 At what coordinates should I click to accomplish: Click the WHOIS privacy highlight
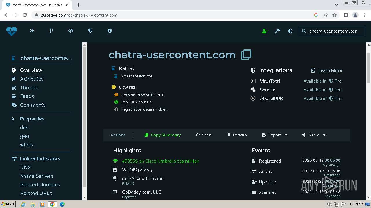click(x=137, y=170)
